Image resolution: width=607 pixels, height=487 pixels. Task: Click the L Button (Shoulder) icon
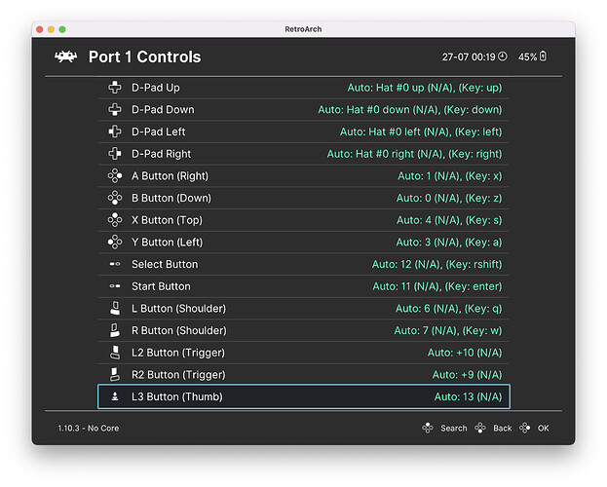coord(114,309)
